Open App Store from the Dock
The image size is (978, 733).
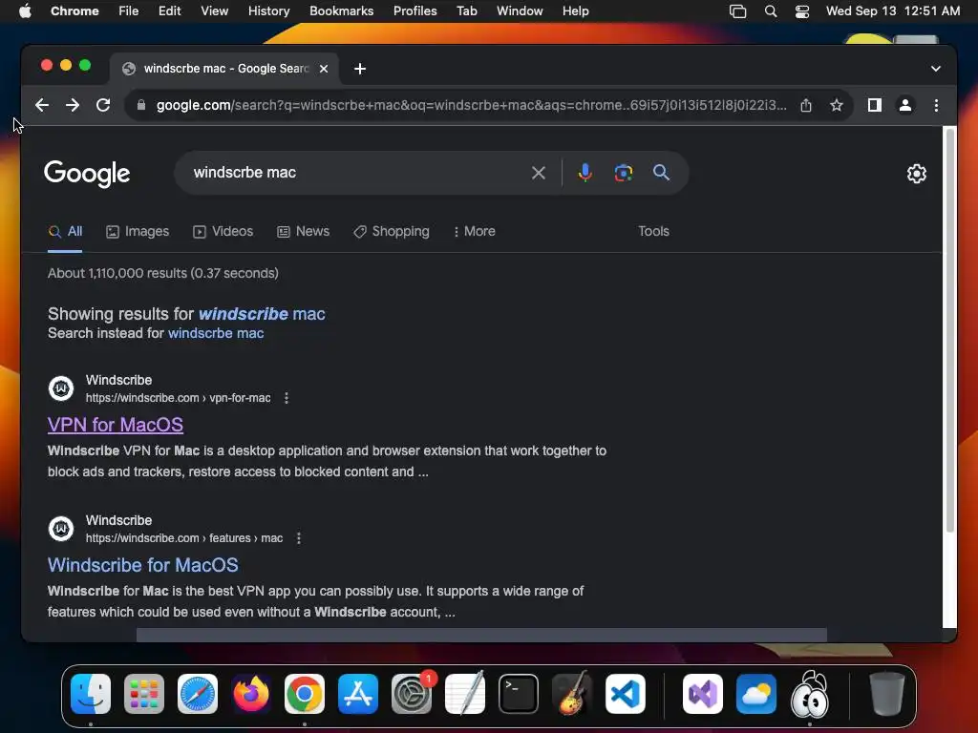pyautogui.click(x=358, y=694)
